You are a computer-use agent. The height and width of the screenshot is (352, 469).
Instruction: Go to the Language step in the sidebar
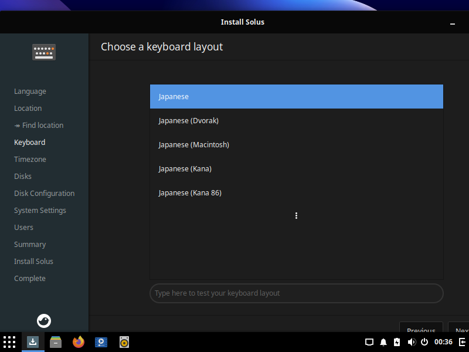(x=30, y=92)
